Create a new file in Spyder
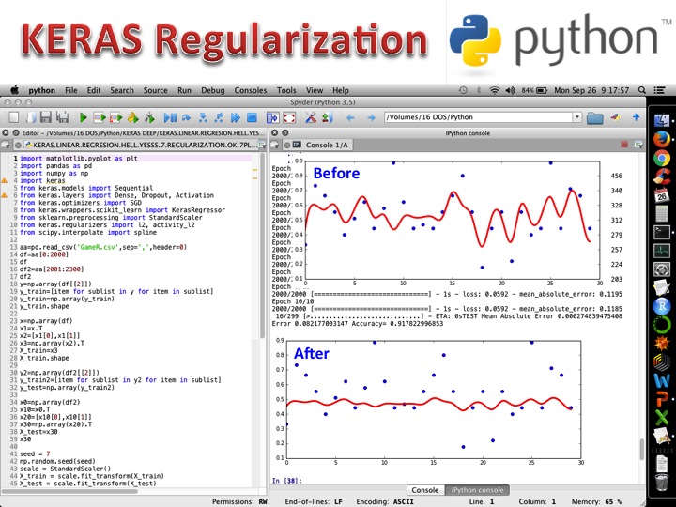Image resolution: width=676 pixels, height=507 pixels. (x=14, y=117)
